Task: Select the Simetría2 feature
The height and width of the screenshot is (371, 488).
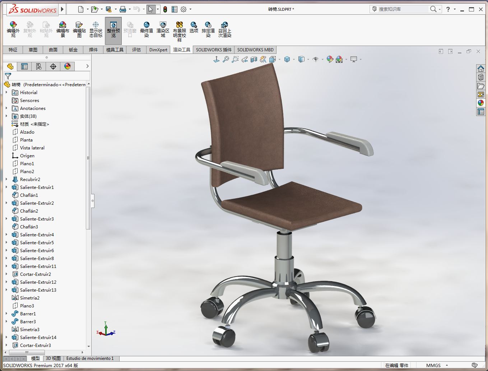Action: (26, 298)
